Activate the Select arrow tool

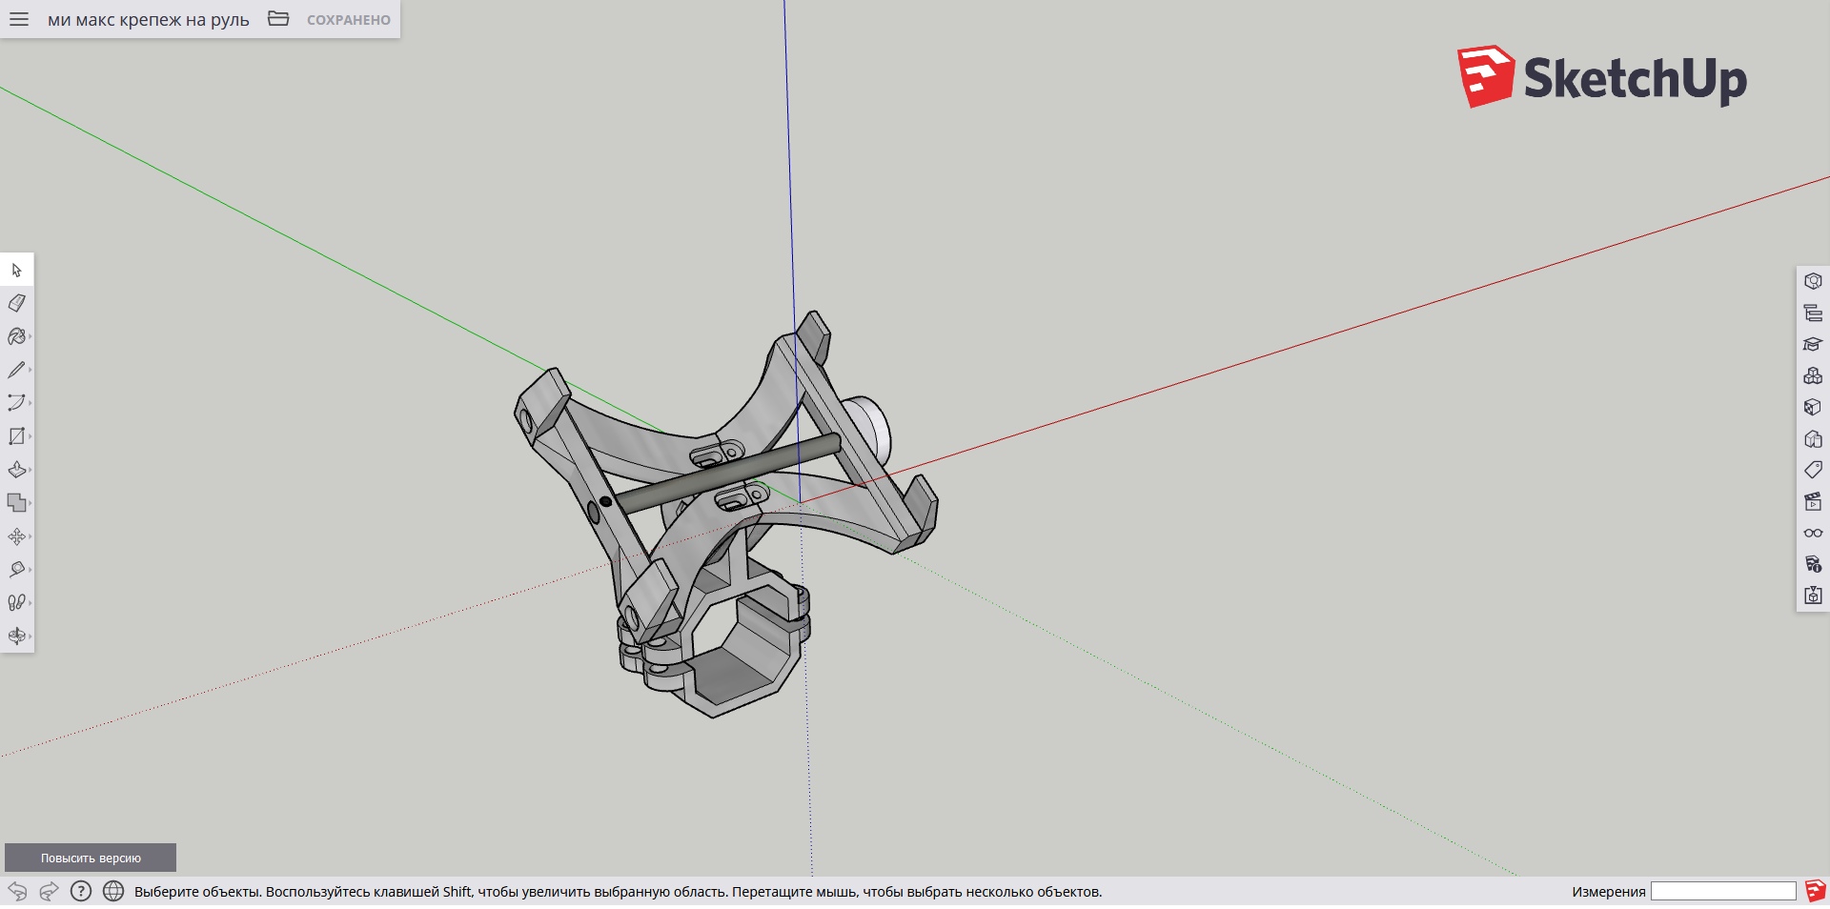point(17,270)
